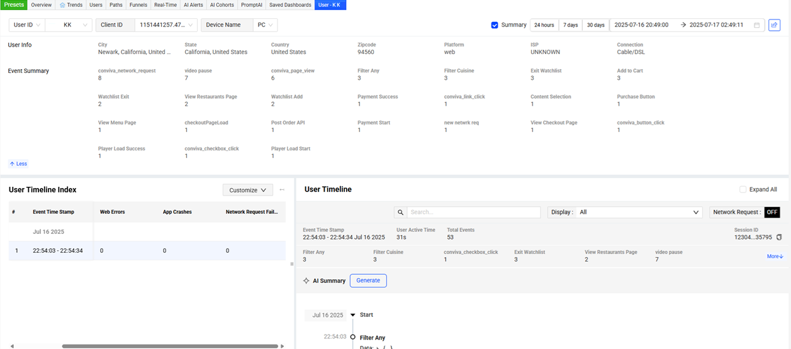Screen dimensions: 791x349
Task: Uncheck the Summary checkbox
Action: (495, 25)
